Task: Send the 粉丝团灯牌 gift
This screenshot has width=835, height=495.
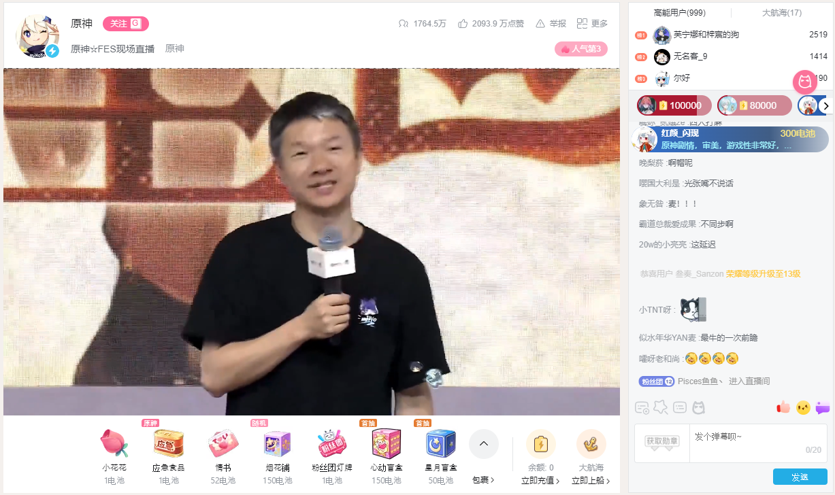Action: tap(331, 443)
